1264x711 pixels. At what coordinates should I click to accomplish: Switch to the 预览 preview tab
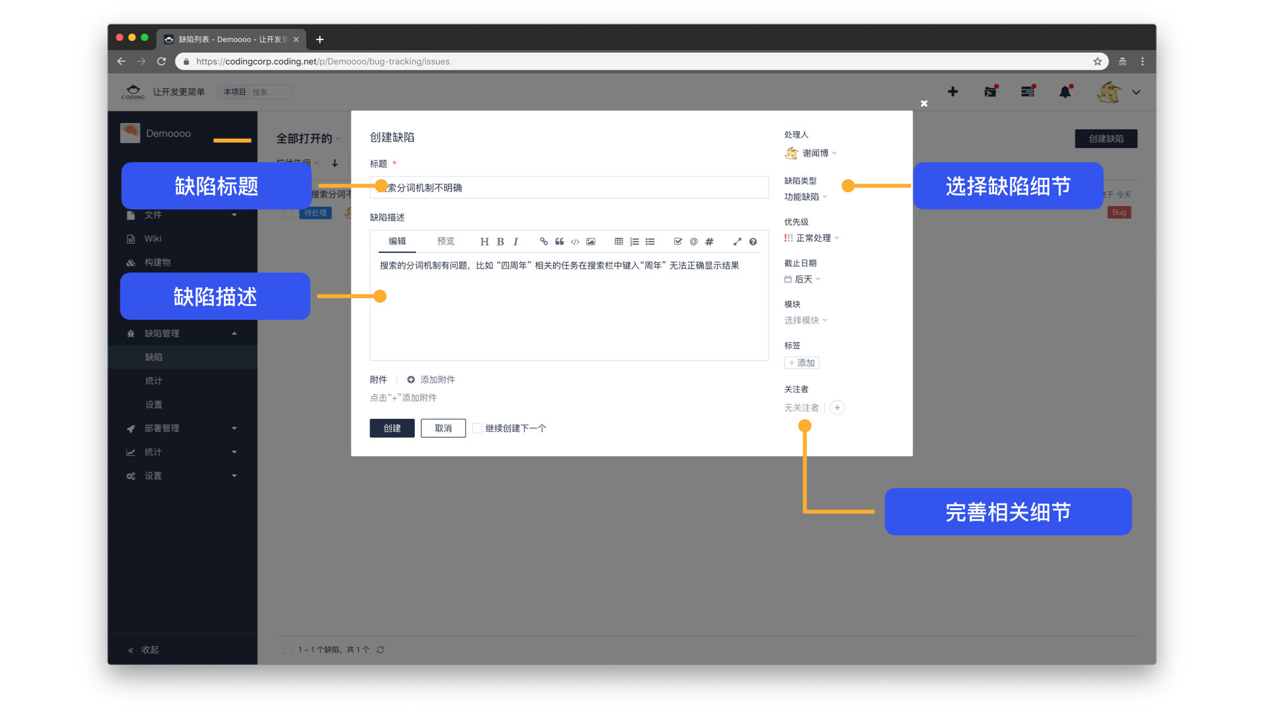click(x=446, y=241)
